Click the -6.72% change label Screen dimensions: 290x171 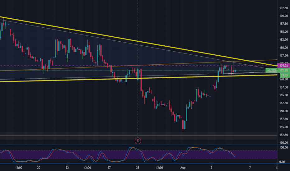(272, 71)
